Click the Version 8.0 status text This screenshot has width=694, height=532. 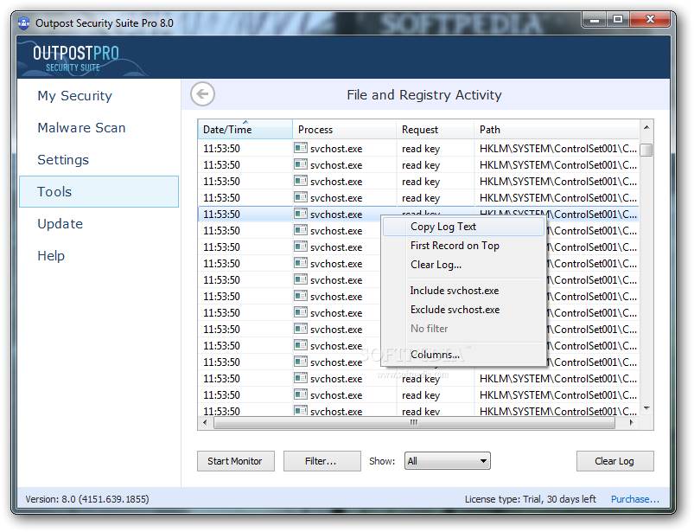click(x=87, y=499)
